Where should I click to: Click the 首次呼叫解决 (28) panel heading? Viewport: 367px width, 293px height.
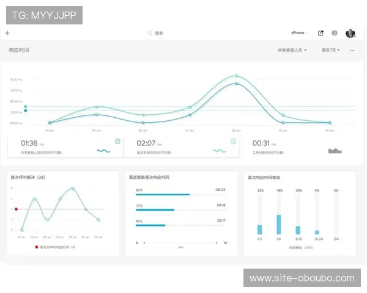pyautogui.click(x=28, y=178)
